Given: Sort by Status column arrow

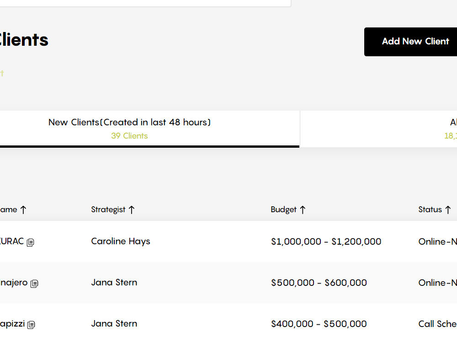Looking at the screenshot, I should click(448, 210).
